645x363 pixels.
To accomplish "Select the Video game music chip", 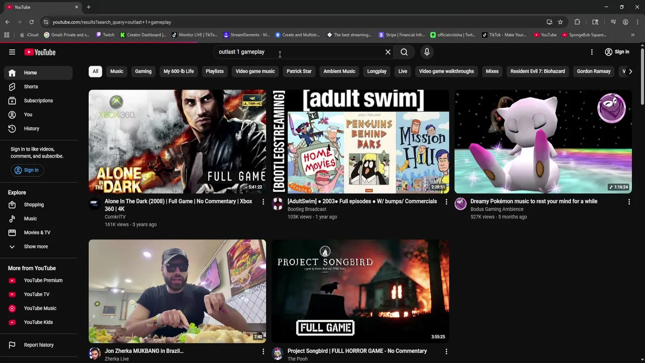I will coord(255,71).
